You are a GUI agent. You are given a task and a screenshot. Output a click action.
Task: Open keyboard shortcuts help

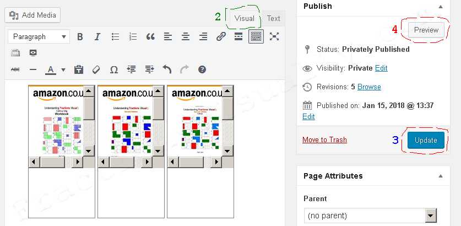pyautogui.click(x=202, y=70)
